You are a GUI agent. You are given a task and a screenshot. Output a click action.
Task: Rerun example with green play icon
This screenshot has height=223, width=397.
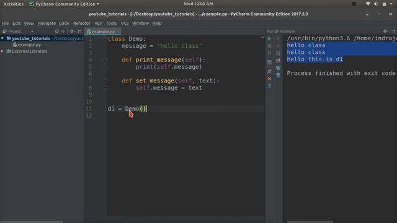click(269, 39)
